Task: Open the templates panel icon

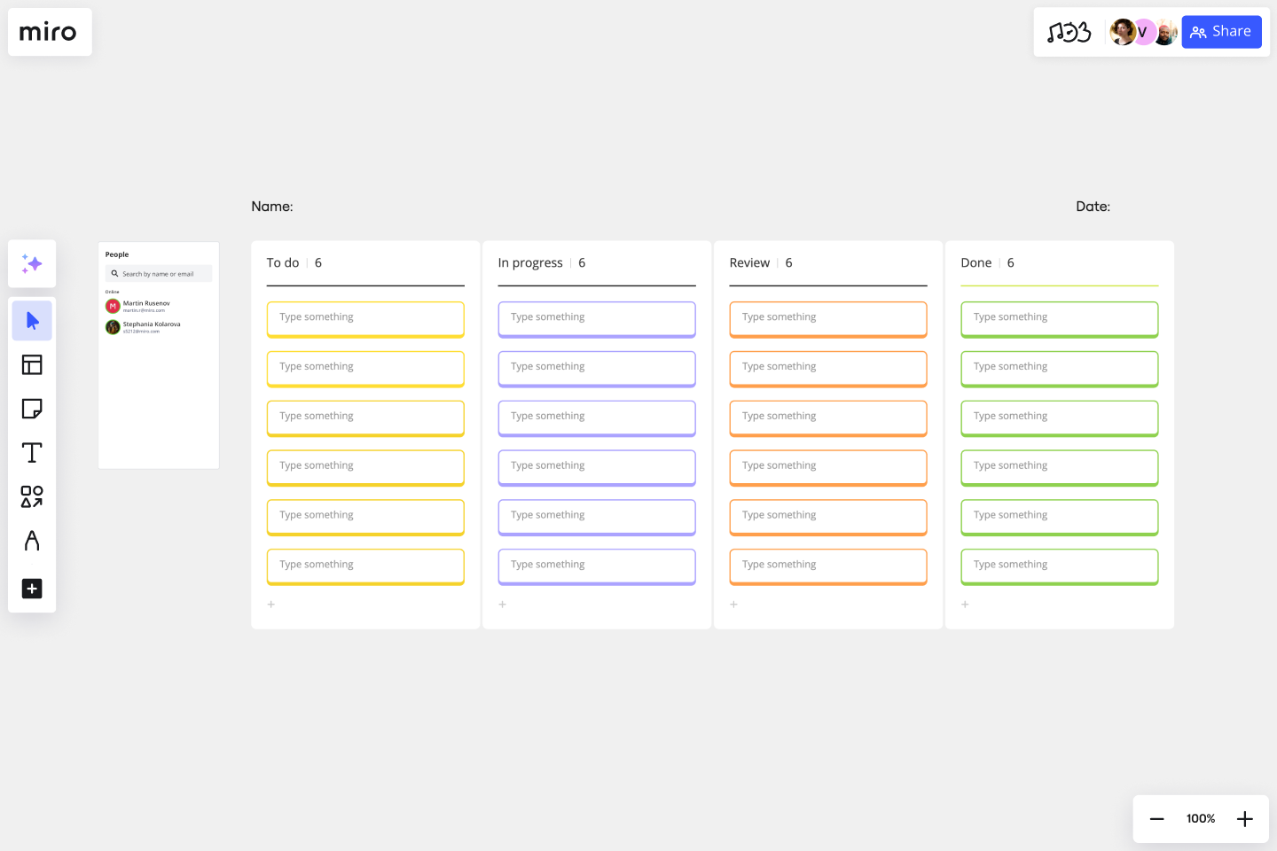Action: pos(32,364)
